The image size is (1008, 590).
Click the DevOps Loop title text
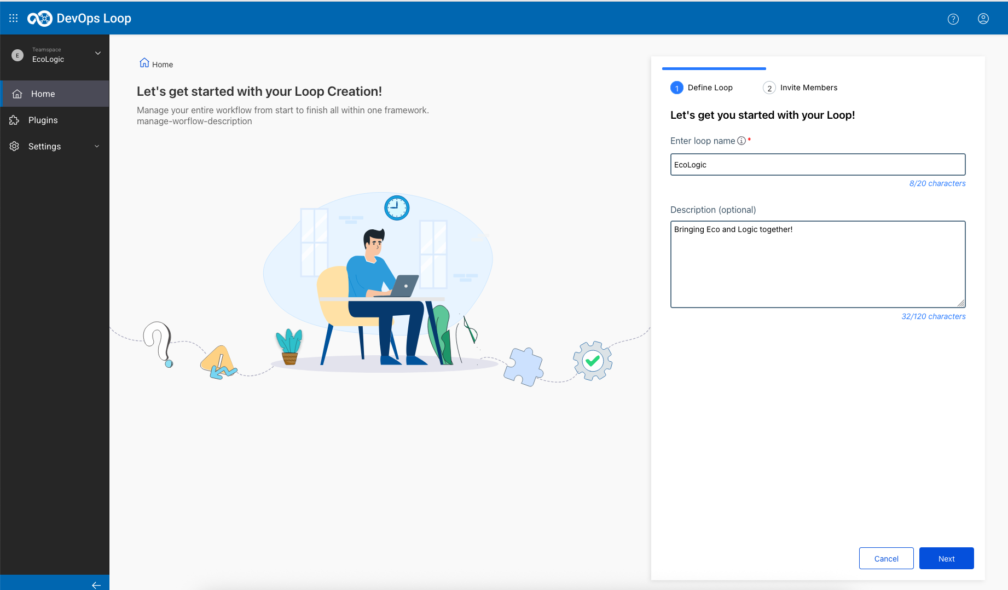click(x=94, y=18)
